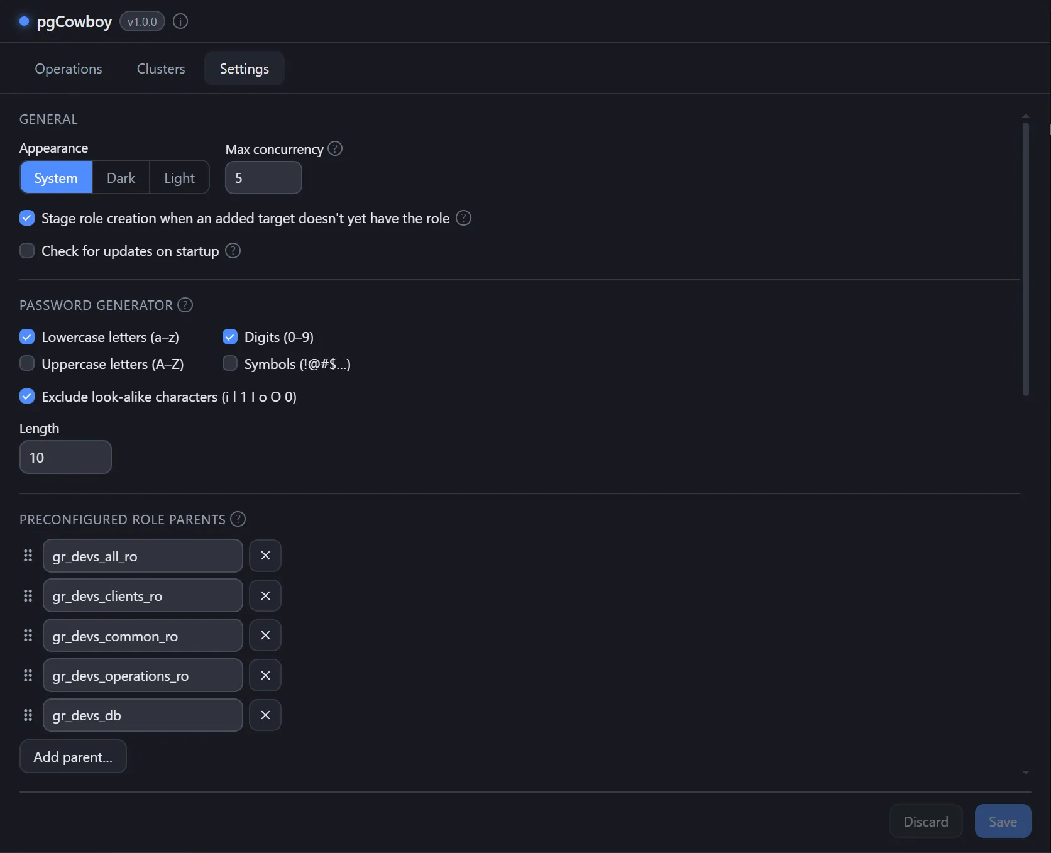Switch to the Operations tab
This screenshot has width=1051, height=853.
(69, 69)
